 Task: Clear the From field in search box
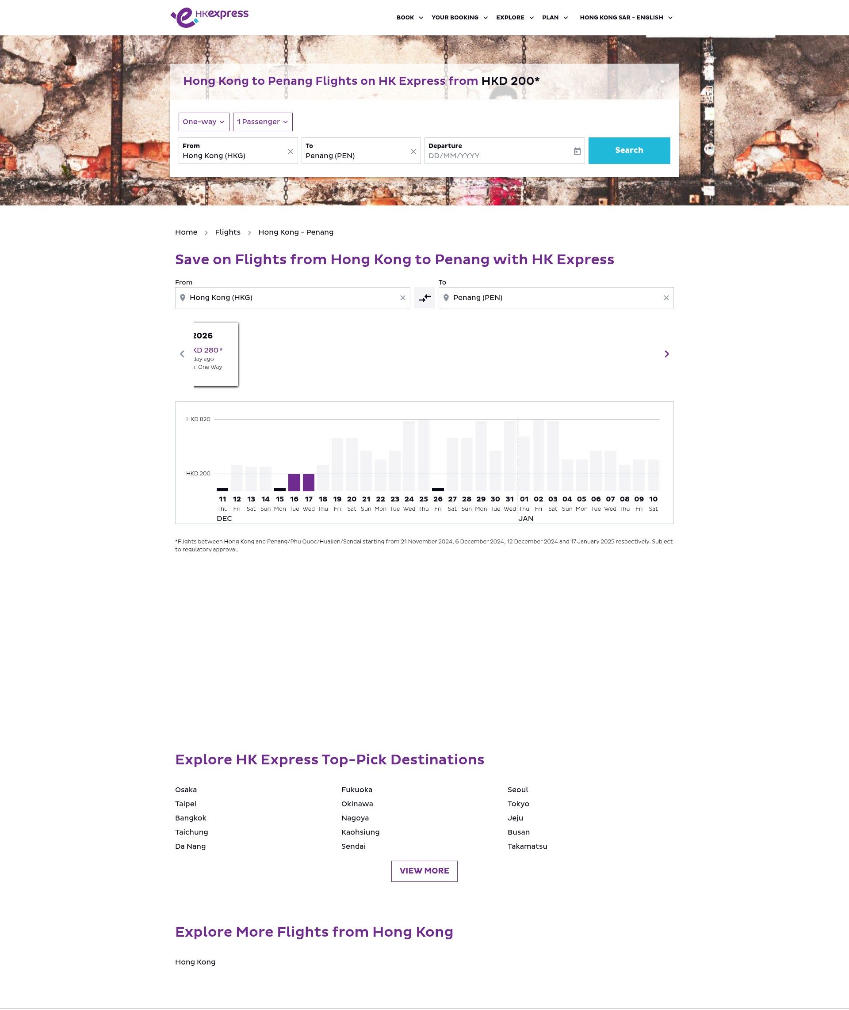point(290,152)
